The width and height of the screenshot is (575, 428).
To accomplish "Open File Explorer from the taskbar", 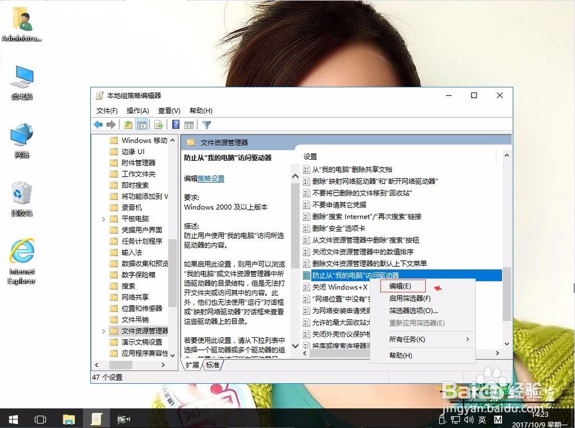I will pyautogui.click(x=68, y=419).
